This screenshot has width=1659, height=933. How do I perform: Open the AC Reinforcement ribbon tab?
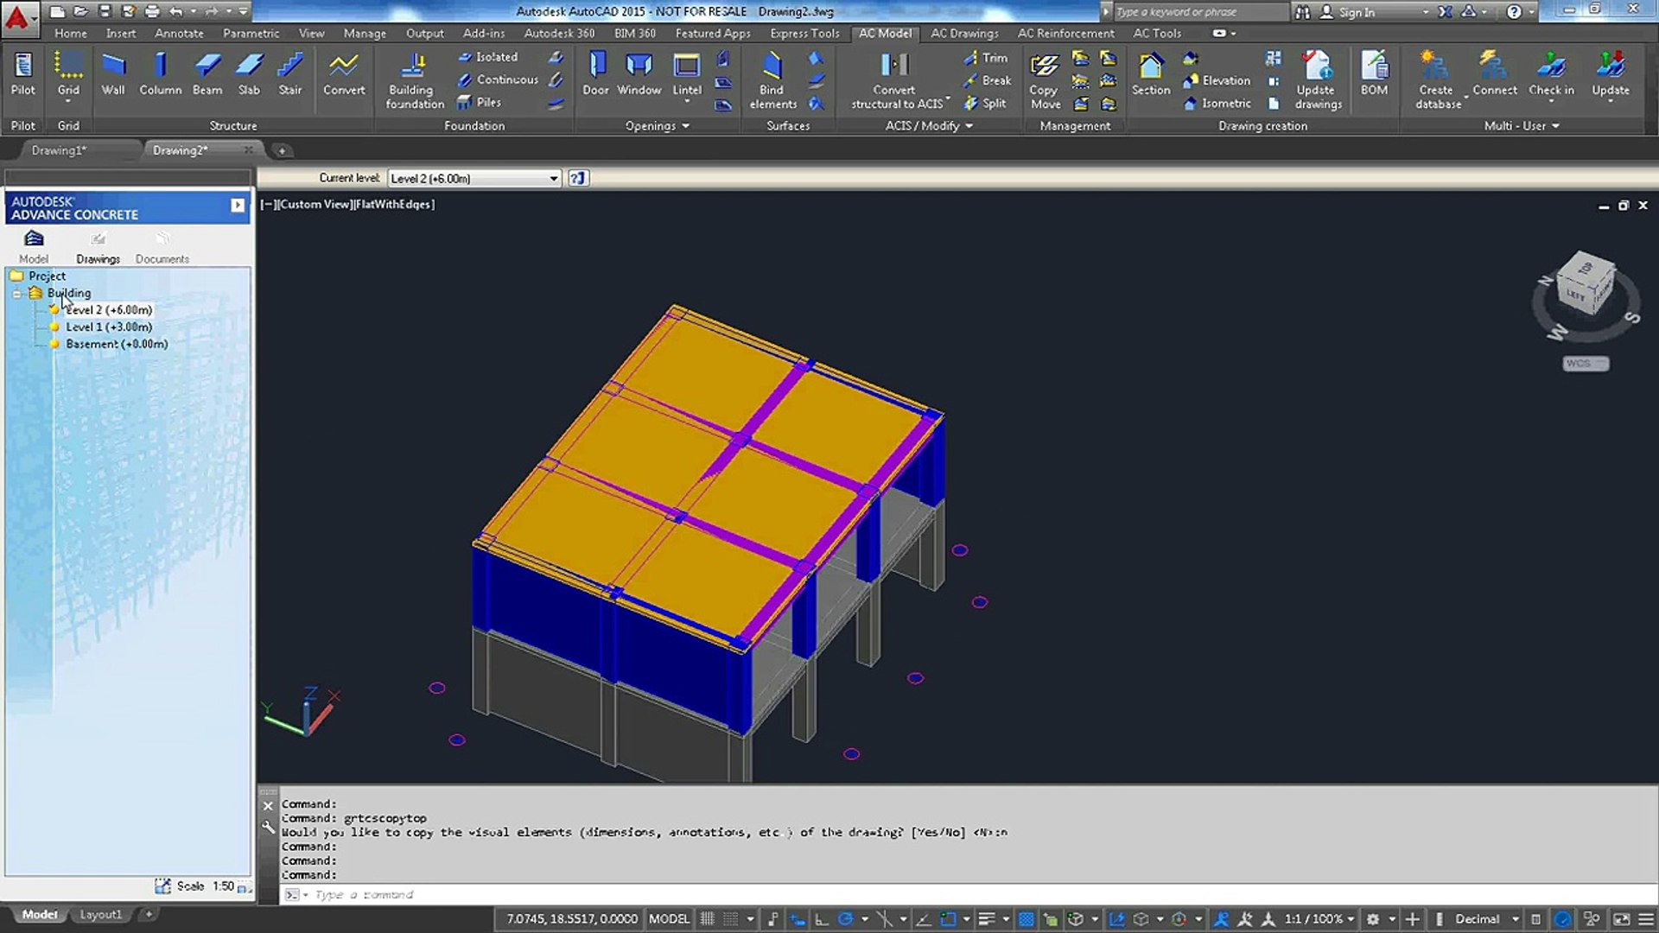(x=1065, y=33)
